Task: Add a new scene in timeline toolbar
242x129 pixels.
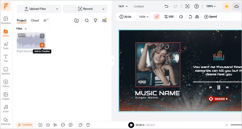Action: [x=41, y=125]
